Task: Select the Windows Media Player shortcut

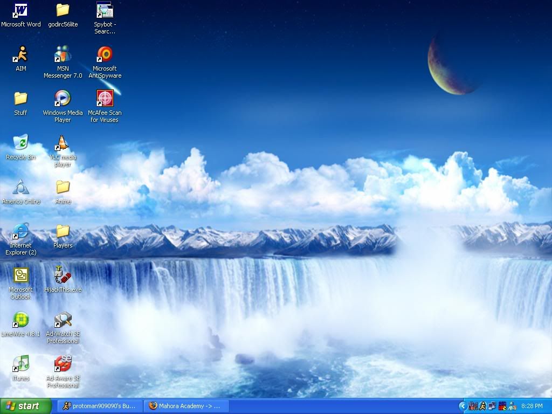Action: (x=63, y=99)
